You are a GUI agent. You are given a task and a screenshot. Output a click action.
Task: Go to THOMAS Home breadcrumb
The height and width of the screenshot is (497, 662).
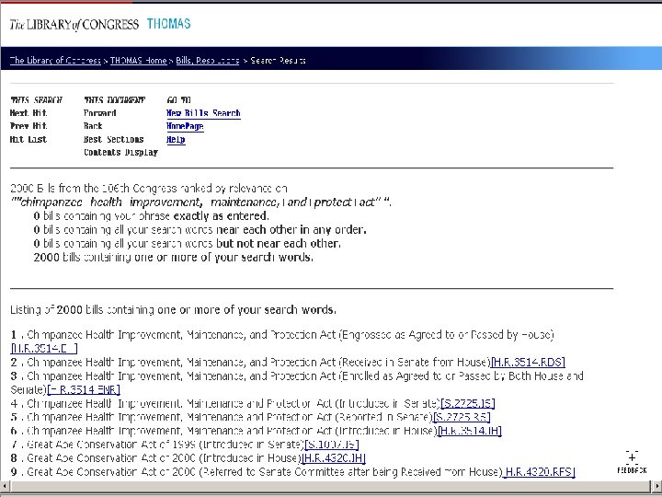[x=139, y=61]
